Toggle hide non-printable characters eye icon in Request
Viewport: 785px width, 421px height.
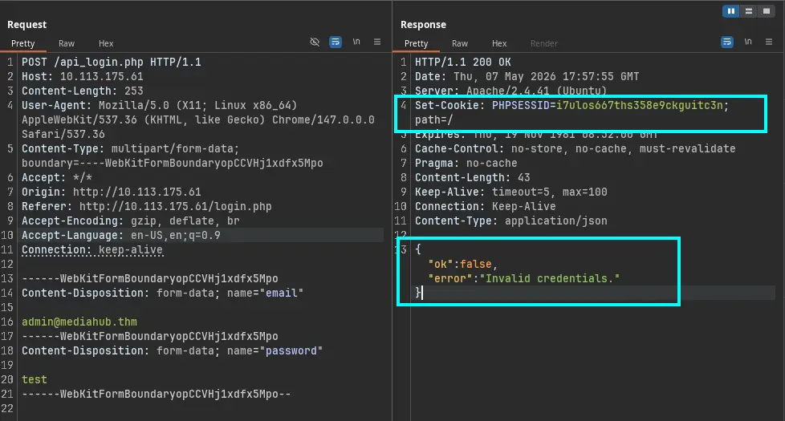click(315, 42)
